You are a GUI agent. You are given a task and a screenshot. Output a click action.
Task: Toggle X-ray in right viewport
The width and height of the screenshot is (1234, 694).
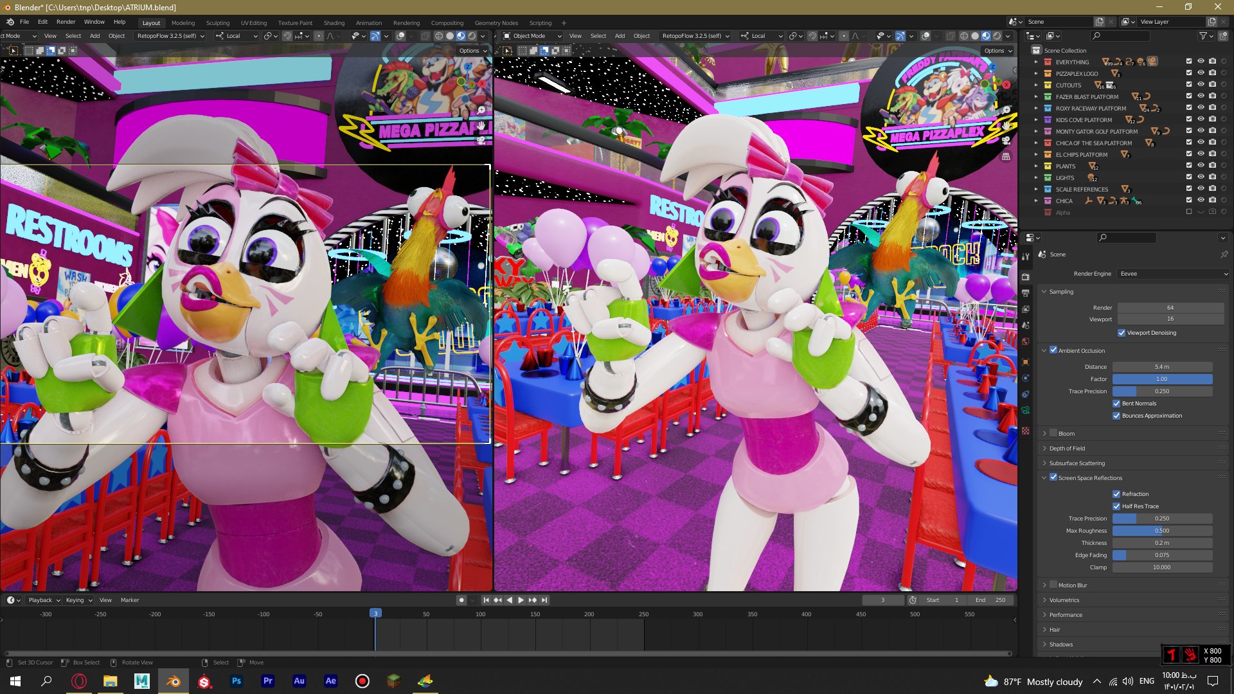point(950,36)
